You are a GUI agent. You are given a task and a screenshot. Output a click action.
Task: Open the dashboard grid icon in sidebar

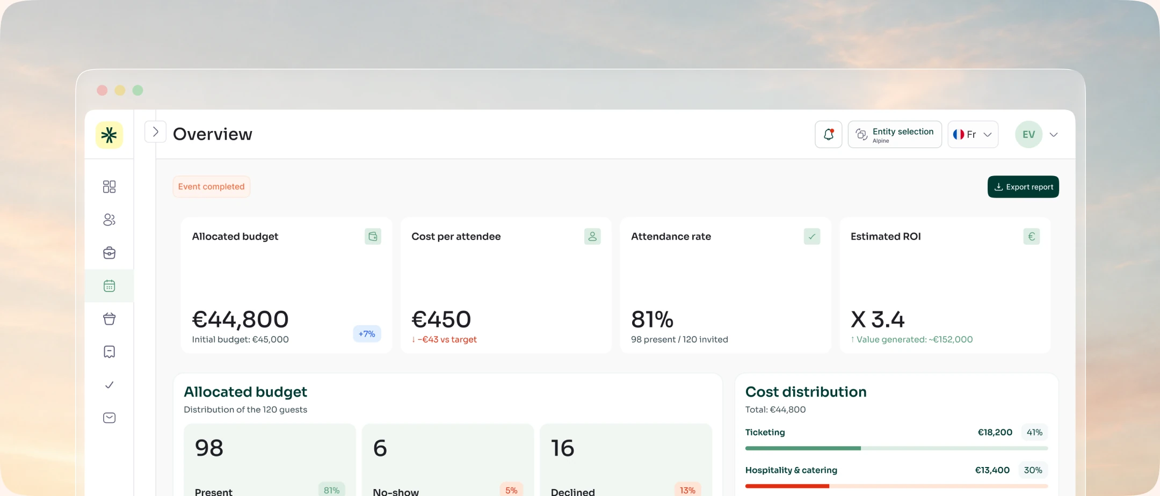click(109, 186)
